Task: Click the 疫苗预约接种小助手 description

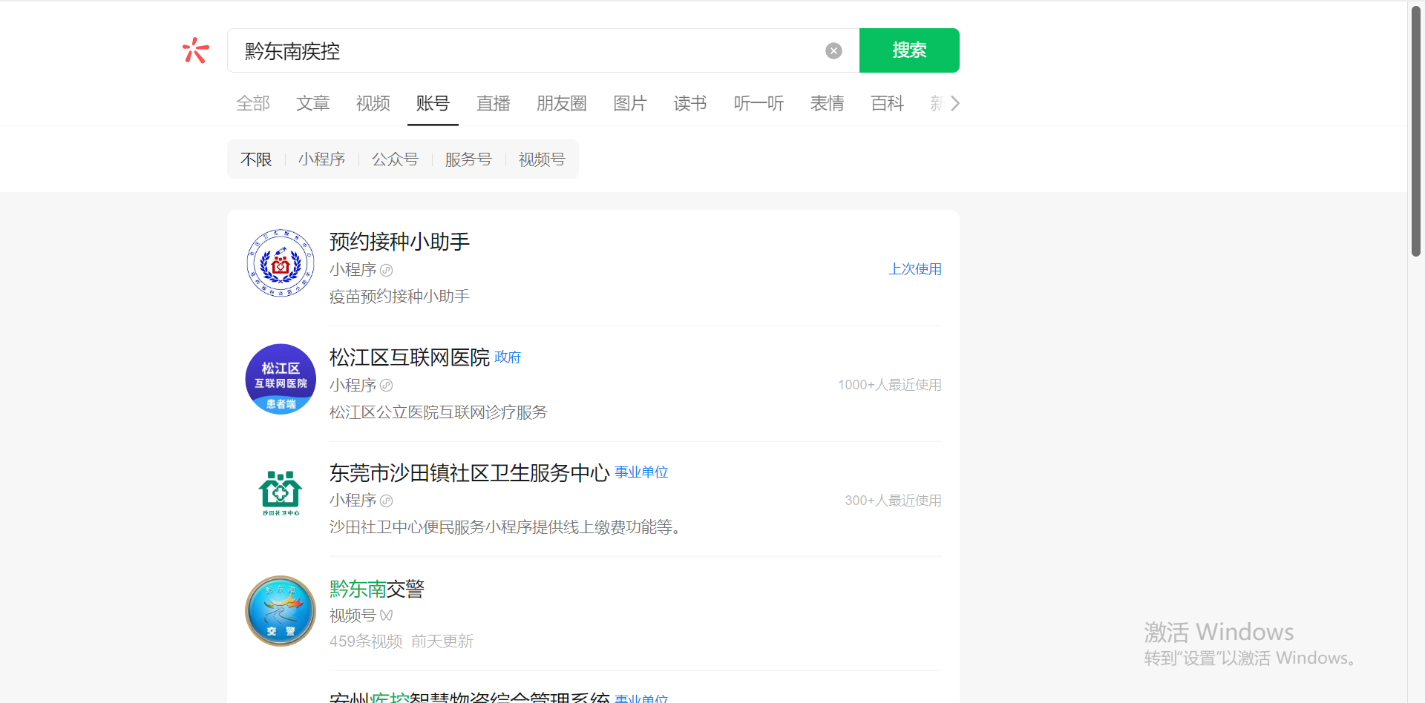Action: (x=400, y=297)
